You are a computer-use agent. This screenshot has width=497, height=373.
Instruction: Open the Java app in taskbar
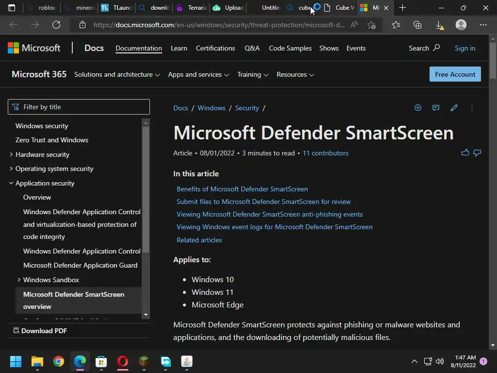(187, 361)
